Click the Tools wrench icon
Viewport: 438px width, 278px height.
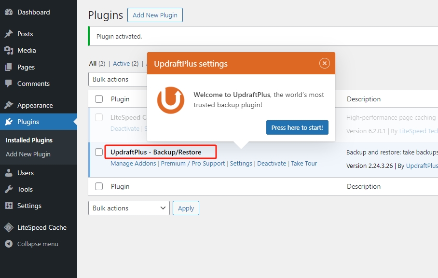(x=9, y=189)
